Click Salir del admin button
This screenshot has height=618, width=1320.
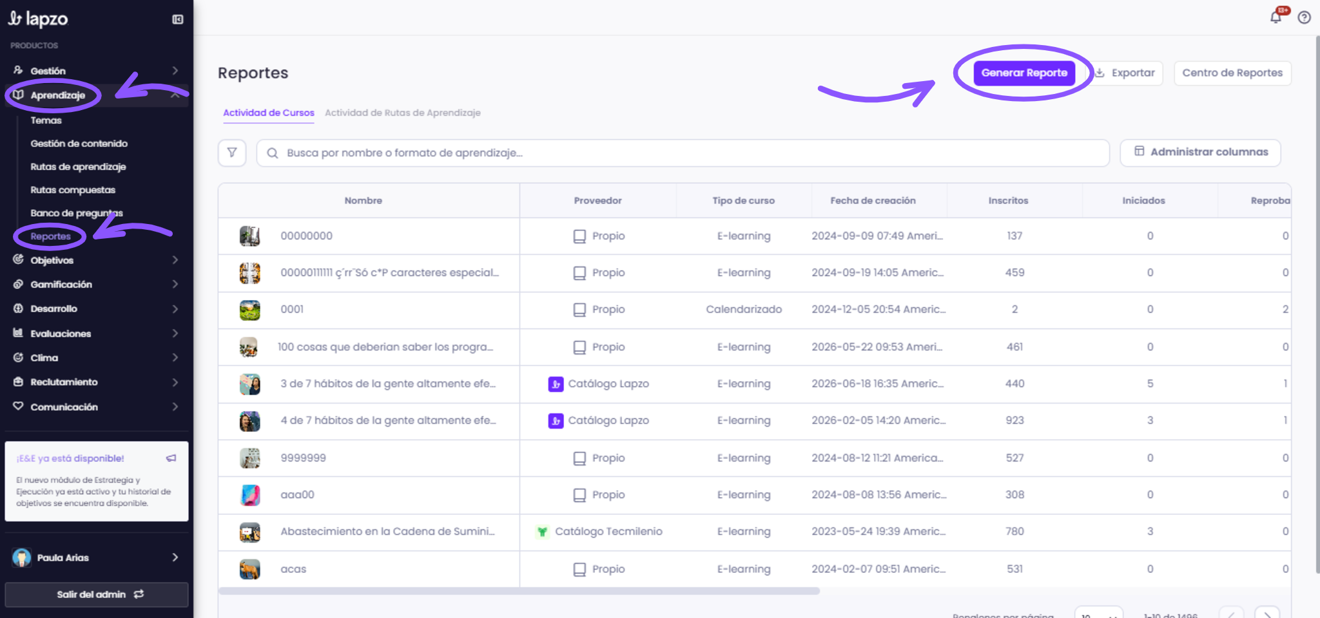(97, 594)
